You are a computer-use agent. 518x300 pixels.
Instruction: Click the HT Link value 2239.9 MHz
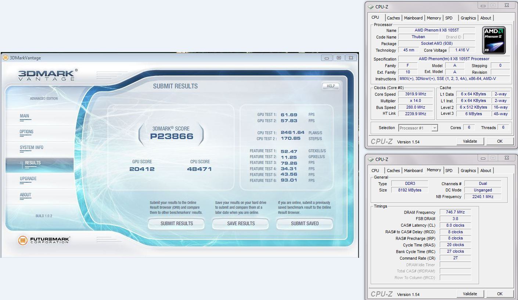416,114
